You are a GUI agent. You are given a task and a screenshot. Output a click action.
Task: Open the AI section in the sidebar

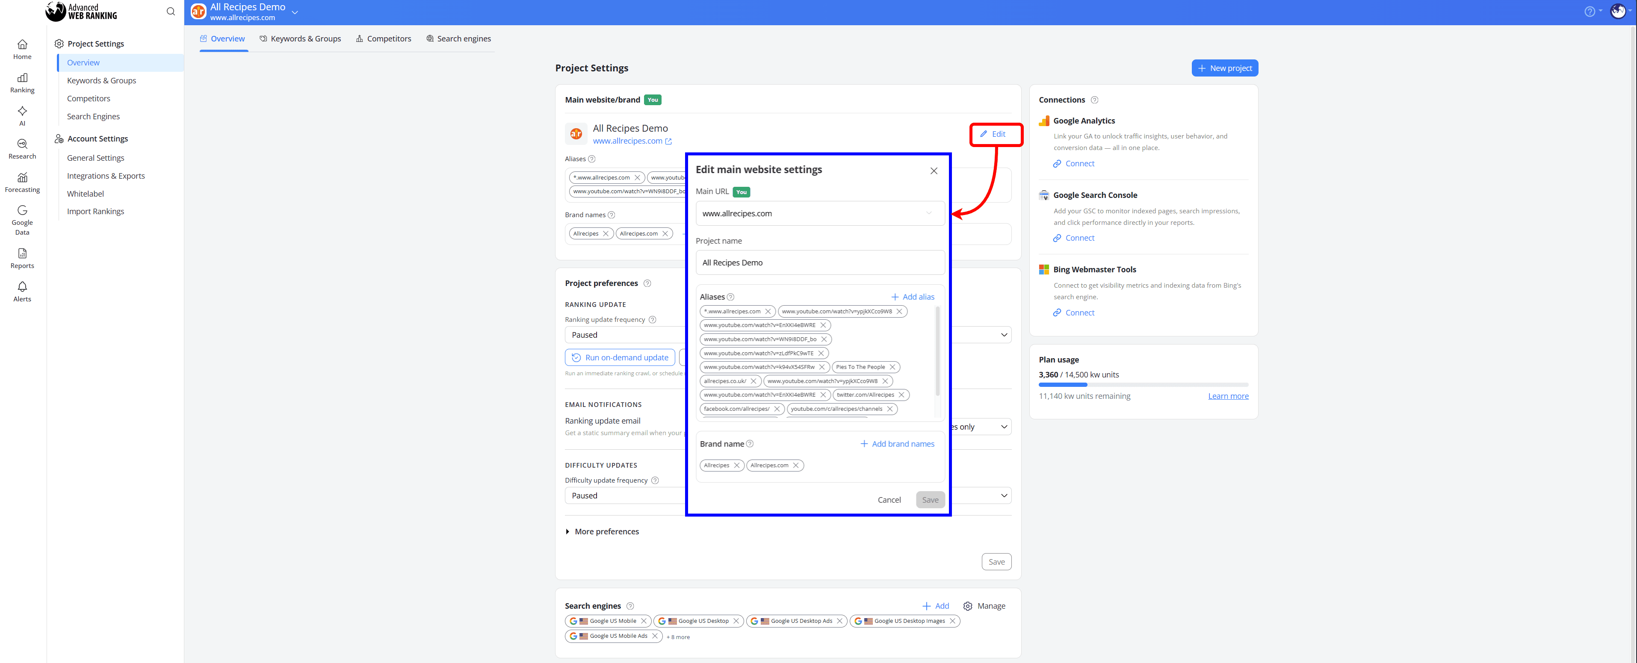(22, 116)
